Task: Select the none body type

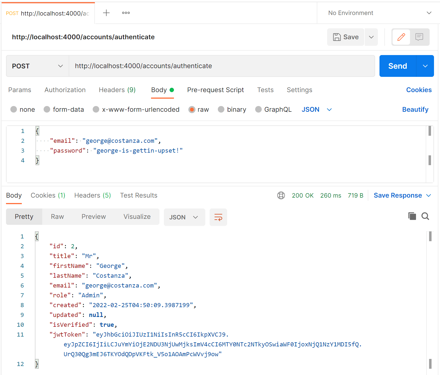Action: tap(23, 110)
